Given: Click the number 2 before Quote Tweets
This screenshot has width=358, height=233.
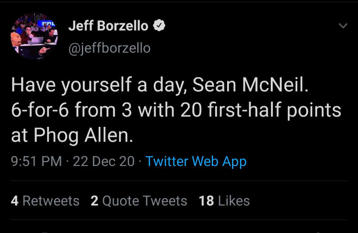Looking at the screenshot, I should (x=94, y=201).
